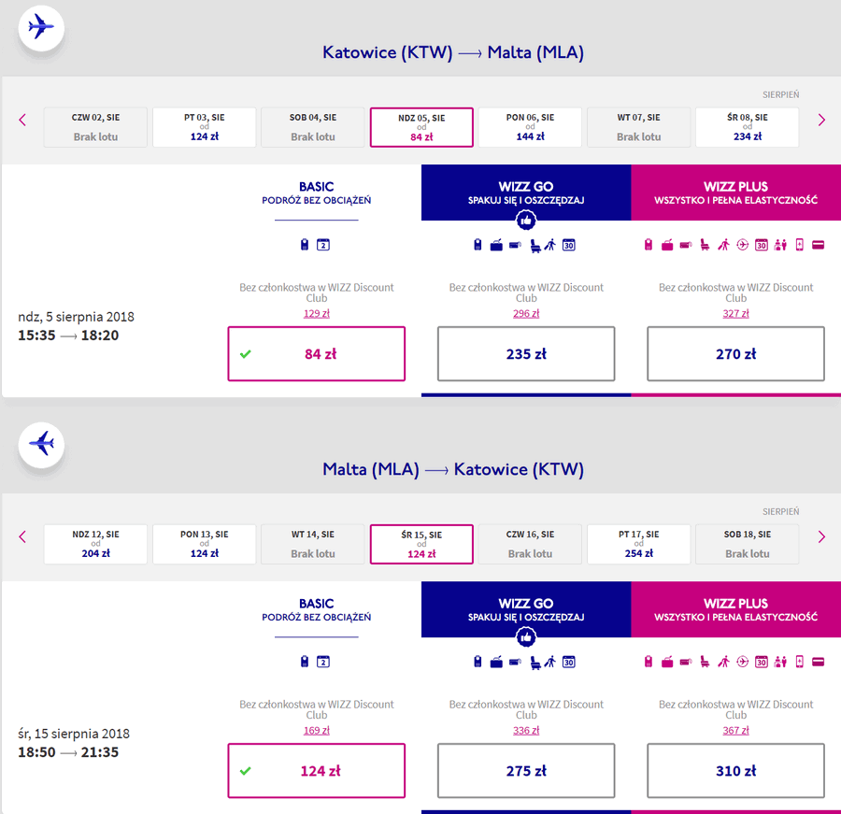Switch outbound date to PON 06, SIE

pos(530,127)
